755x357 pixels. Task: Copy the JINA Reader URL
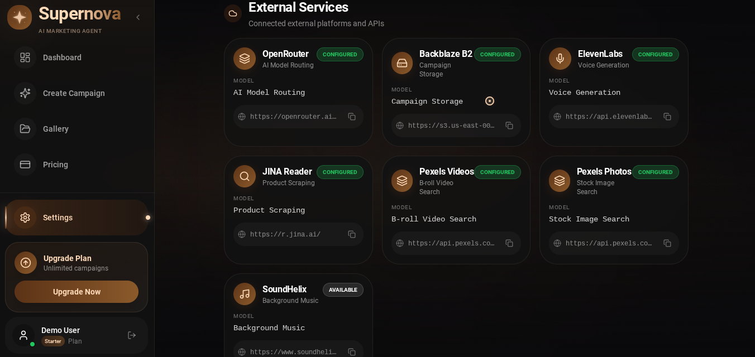tap(352, 234)
